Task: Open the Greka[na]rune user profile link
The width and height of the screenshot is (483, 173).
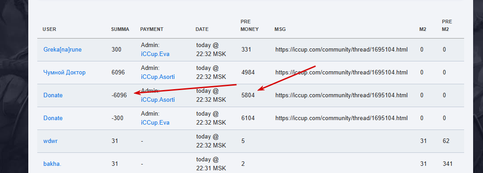Action: click(x=62, y=49)
